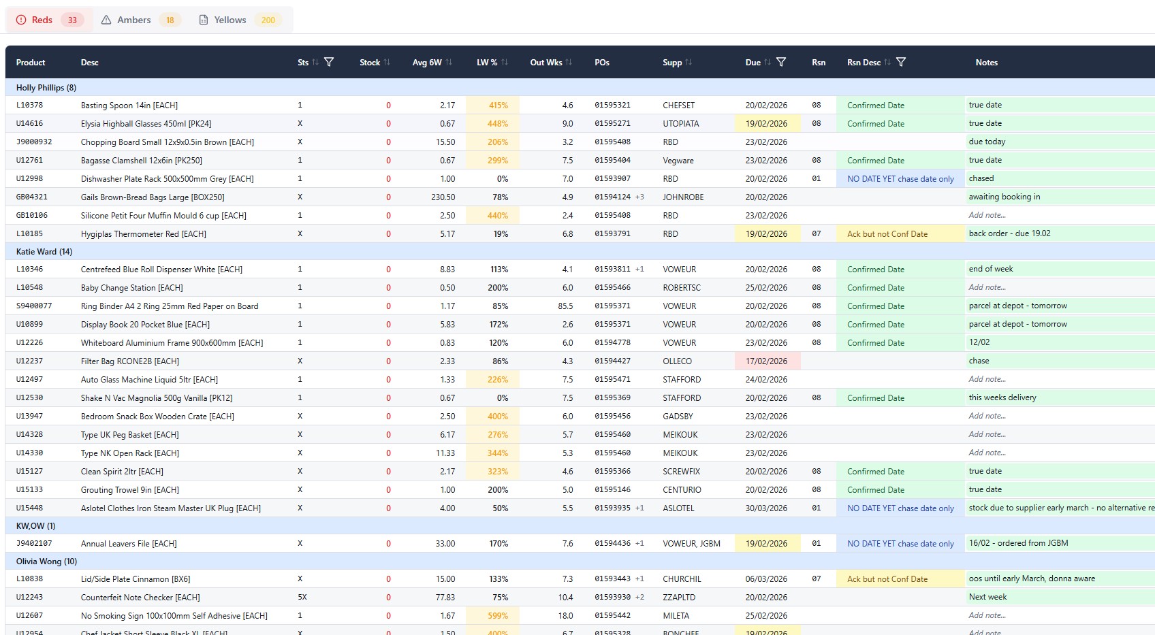Click highlighted due date 19/02/2026 for U14616
The width and height of the screenshot is (1155, 635).
(768, 124)
